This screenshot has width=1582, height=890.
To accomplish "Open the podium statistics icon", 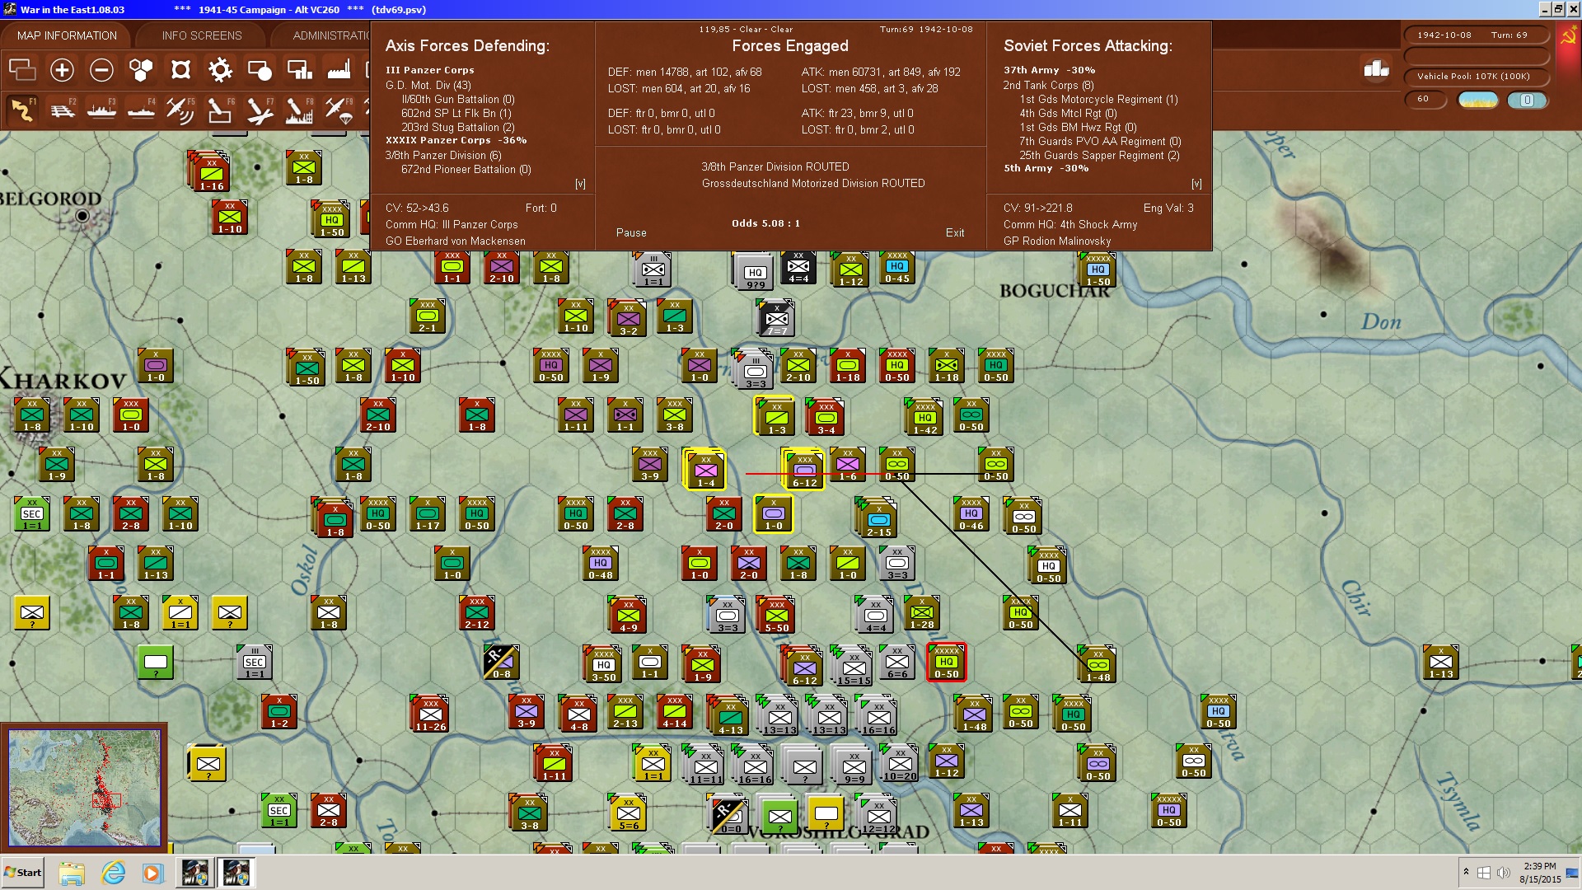I will (1376, 69).
